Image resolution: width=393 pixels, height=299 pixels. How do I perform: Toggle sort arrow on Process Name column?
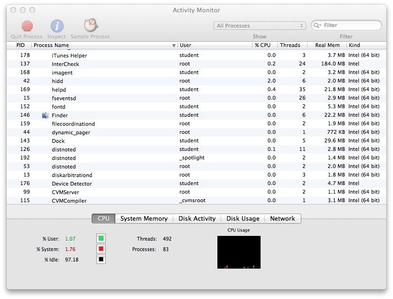tap(174, 46)
